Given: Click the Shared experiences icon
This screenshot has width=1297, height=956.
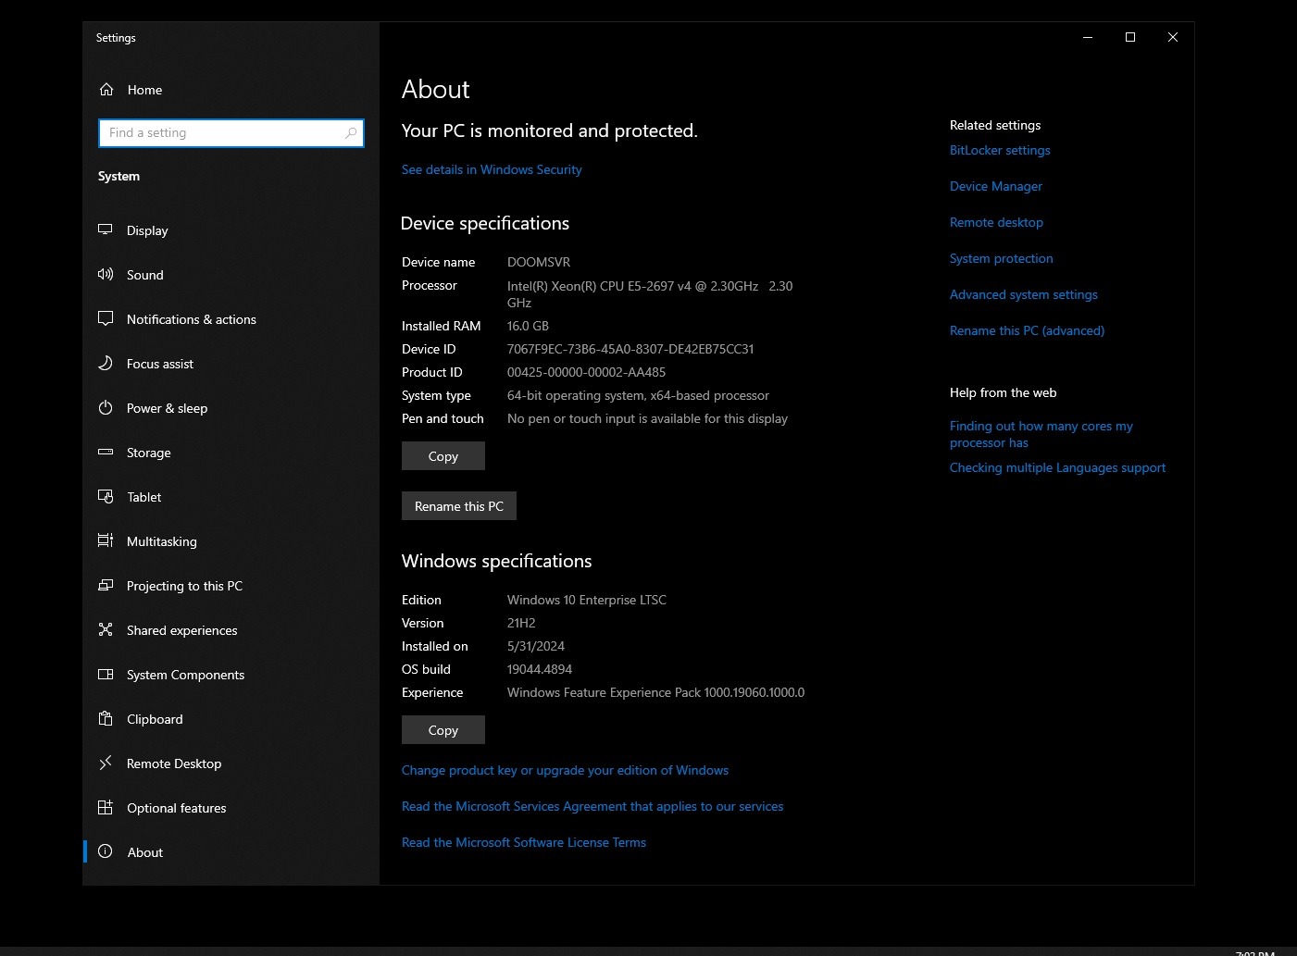Looking at the screenshot, I should tap(106, 629).
